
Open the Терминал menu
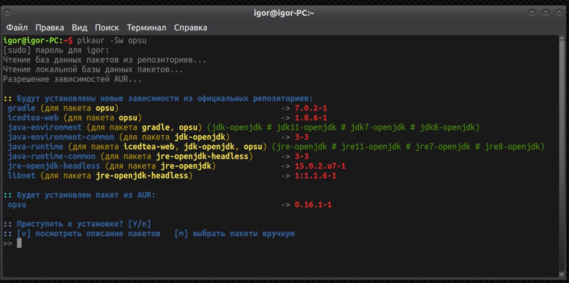[x=147, y=28]
